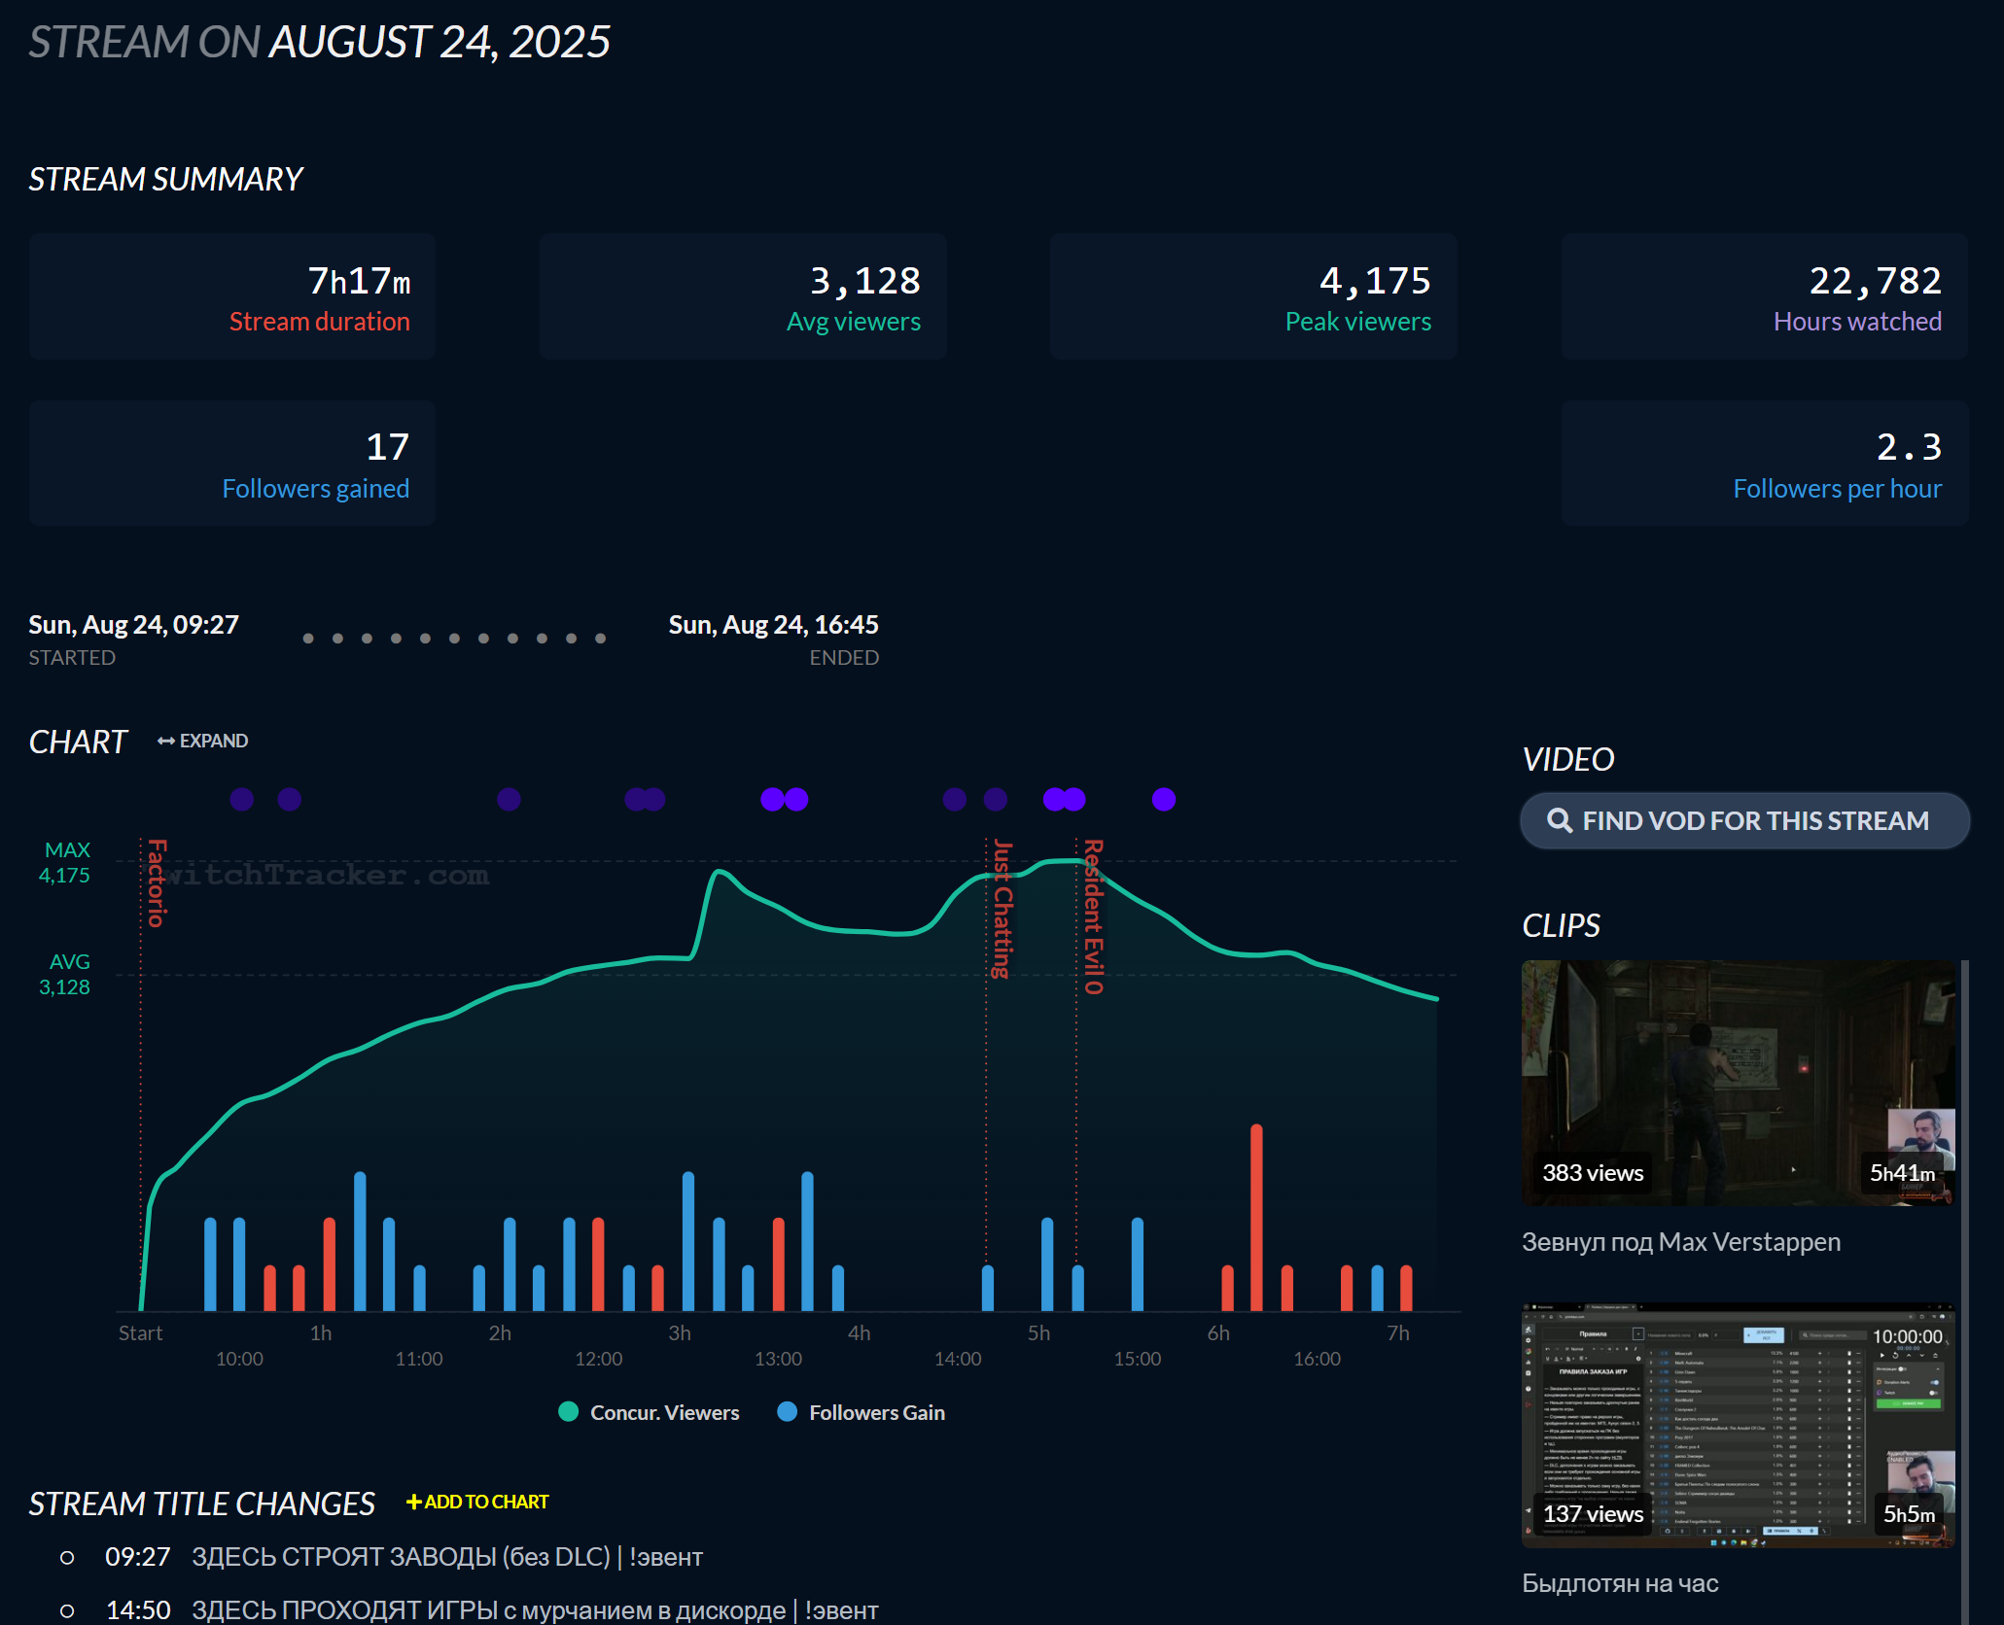Click the Factorio game marker label
The image size is (2004, 1625).
pyautogui.click(x=157, y=882)
